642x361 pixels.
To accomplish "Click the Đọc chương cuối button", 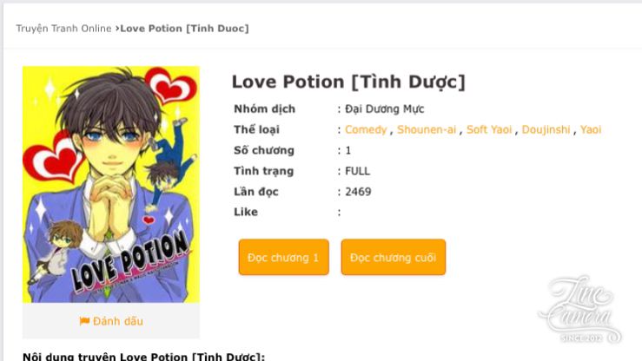I will (393, 257).
